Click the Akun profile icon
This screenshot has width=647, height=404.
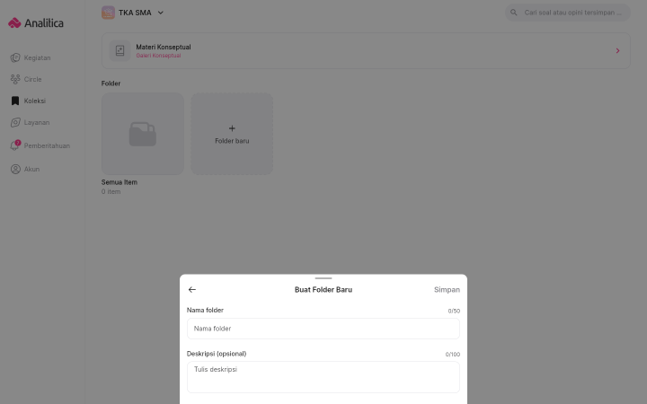(x=15, y=169)
